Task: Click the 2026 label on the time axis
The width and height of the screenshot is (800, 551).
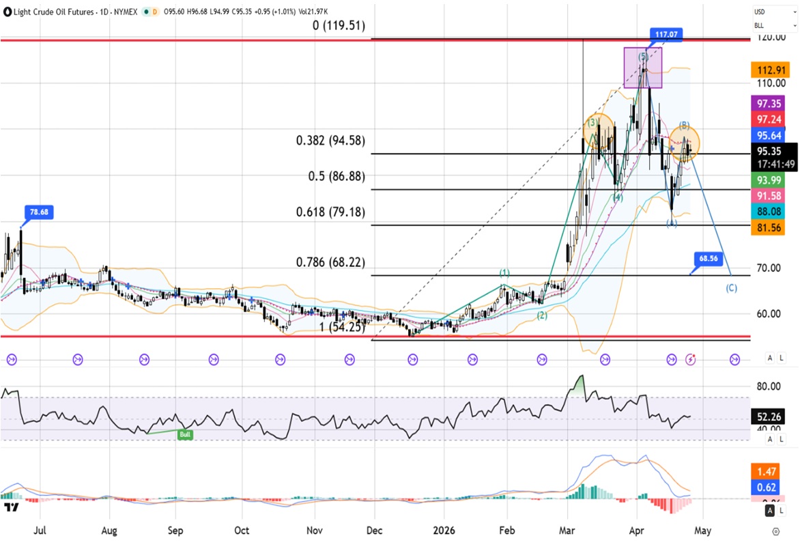Action: tap(444, 531)
